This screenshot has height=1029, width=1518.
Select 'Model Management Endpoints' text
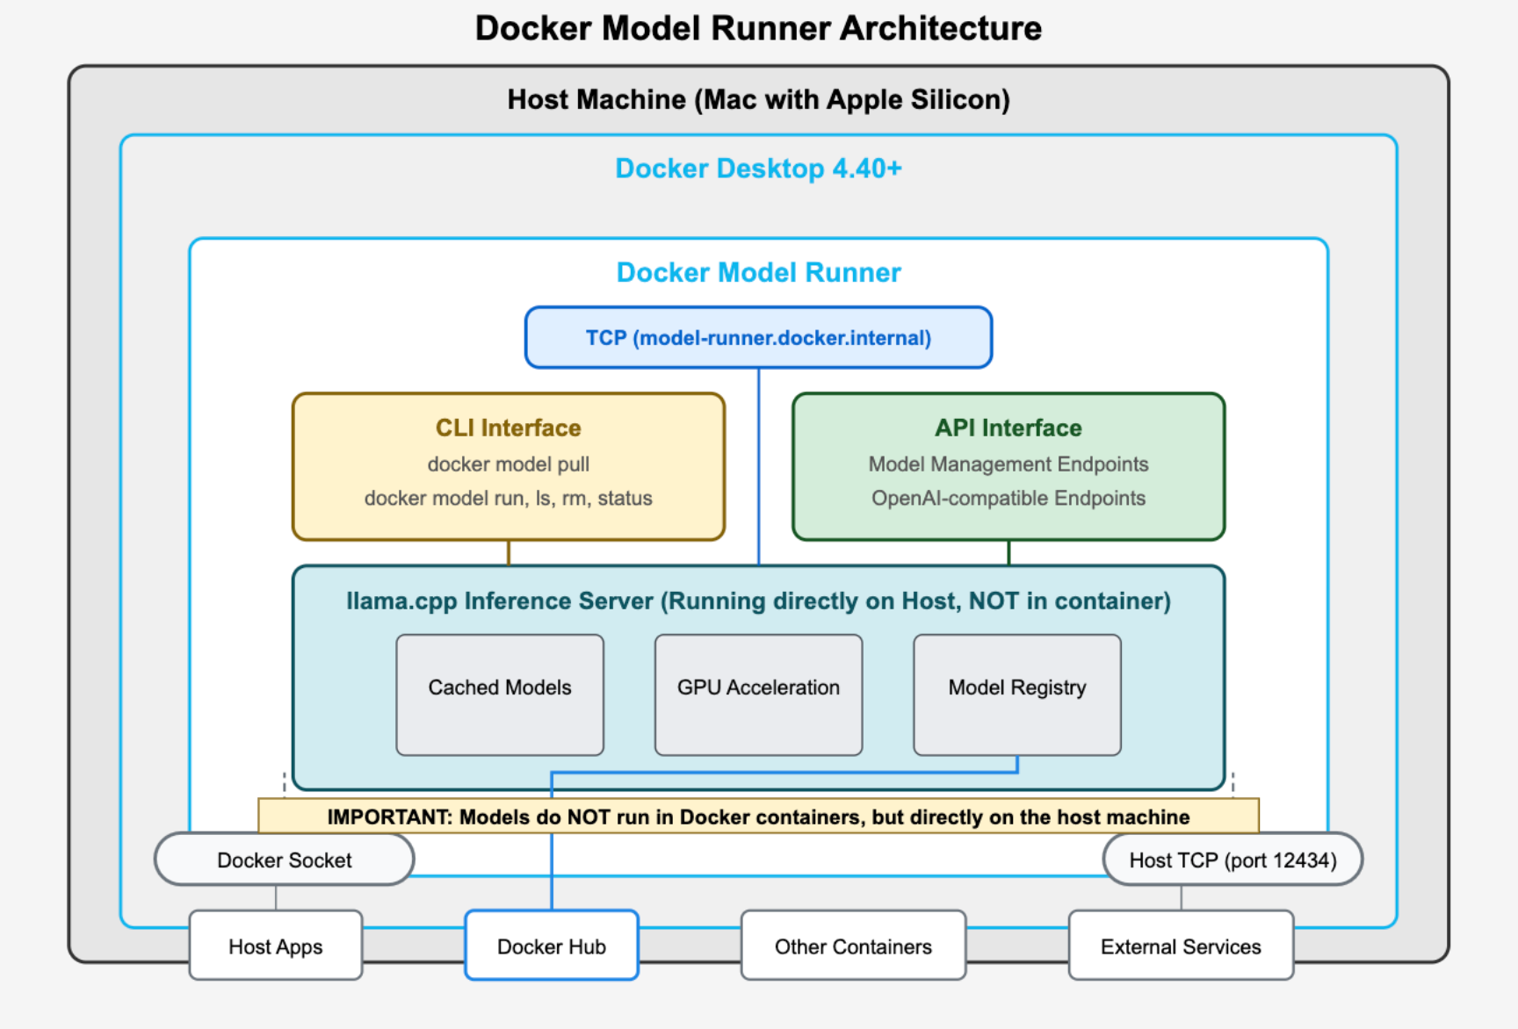(1008, 464)
